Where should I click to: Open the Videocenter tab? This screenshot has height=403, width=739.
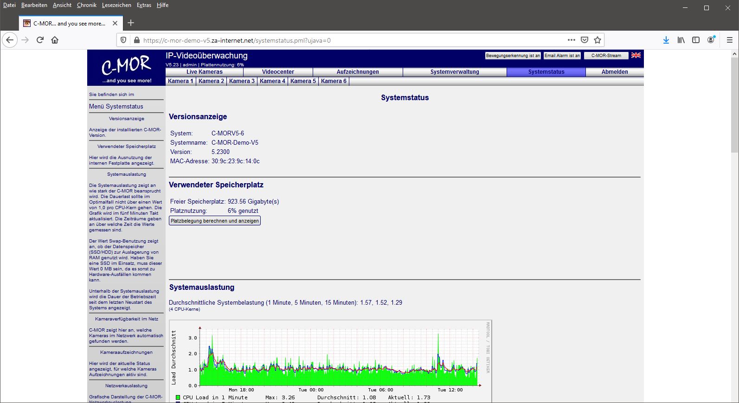[278, 72]
